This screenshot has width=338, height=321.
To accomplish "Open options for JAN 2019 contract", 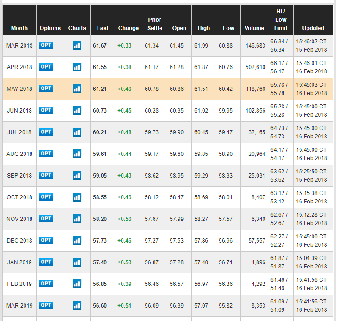I will coord(46,262).
